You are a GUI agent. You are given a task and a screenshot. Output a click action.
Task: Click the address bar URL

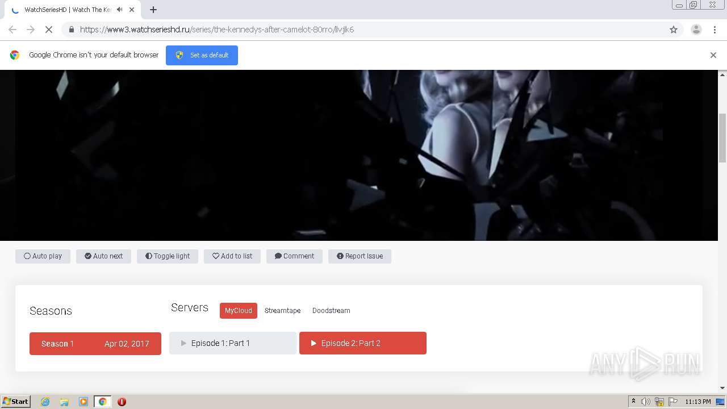pos(217,30)
